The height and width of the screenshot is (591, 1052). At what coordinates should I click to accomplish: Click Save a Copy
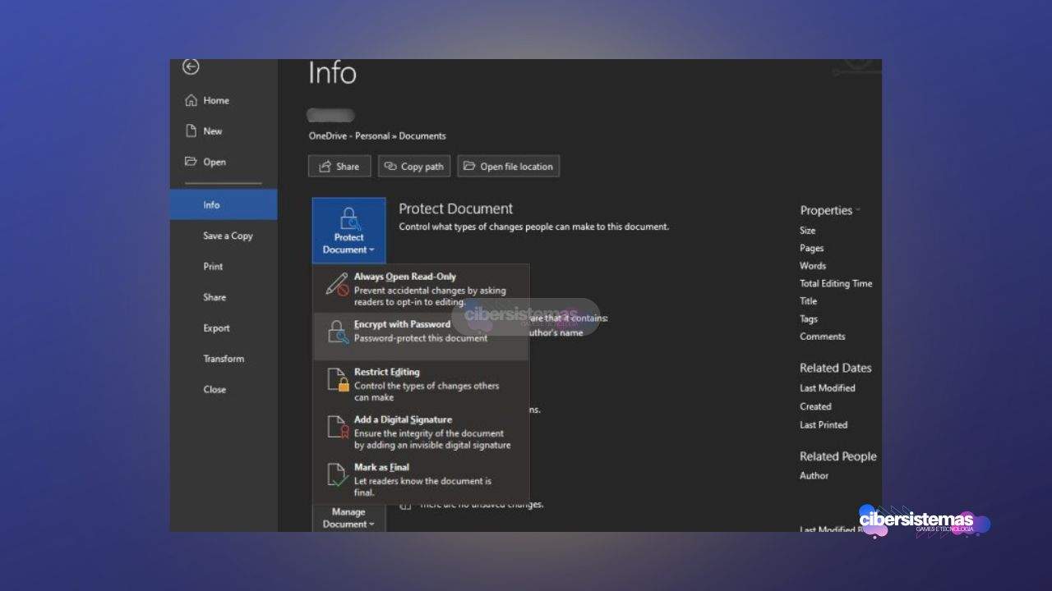point(224,236)
